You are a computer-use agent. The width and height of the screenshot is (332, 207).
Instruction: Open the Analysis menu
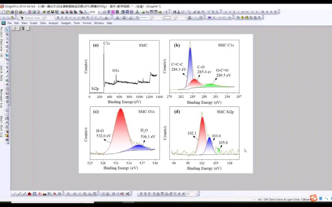click(x=53, y=23)
